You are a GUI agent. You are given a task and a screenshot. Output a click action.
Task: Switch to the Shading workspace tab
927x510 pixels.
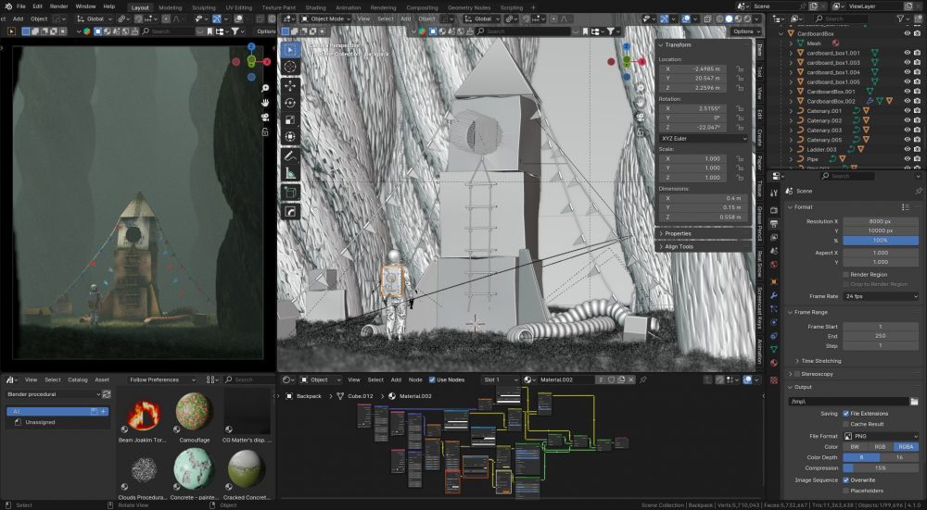click(316, 7)
